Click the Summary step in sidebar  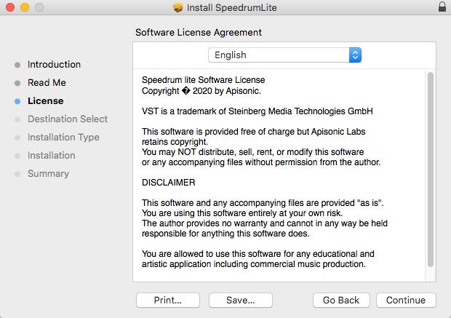(x=48, y=173)
